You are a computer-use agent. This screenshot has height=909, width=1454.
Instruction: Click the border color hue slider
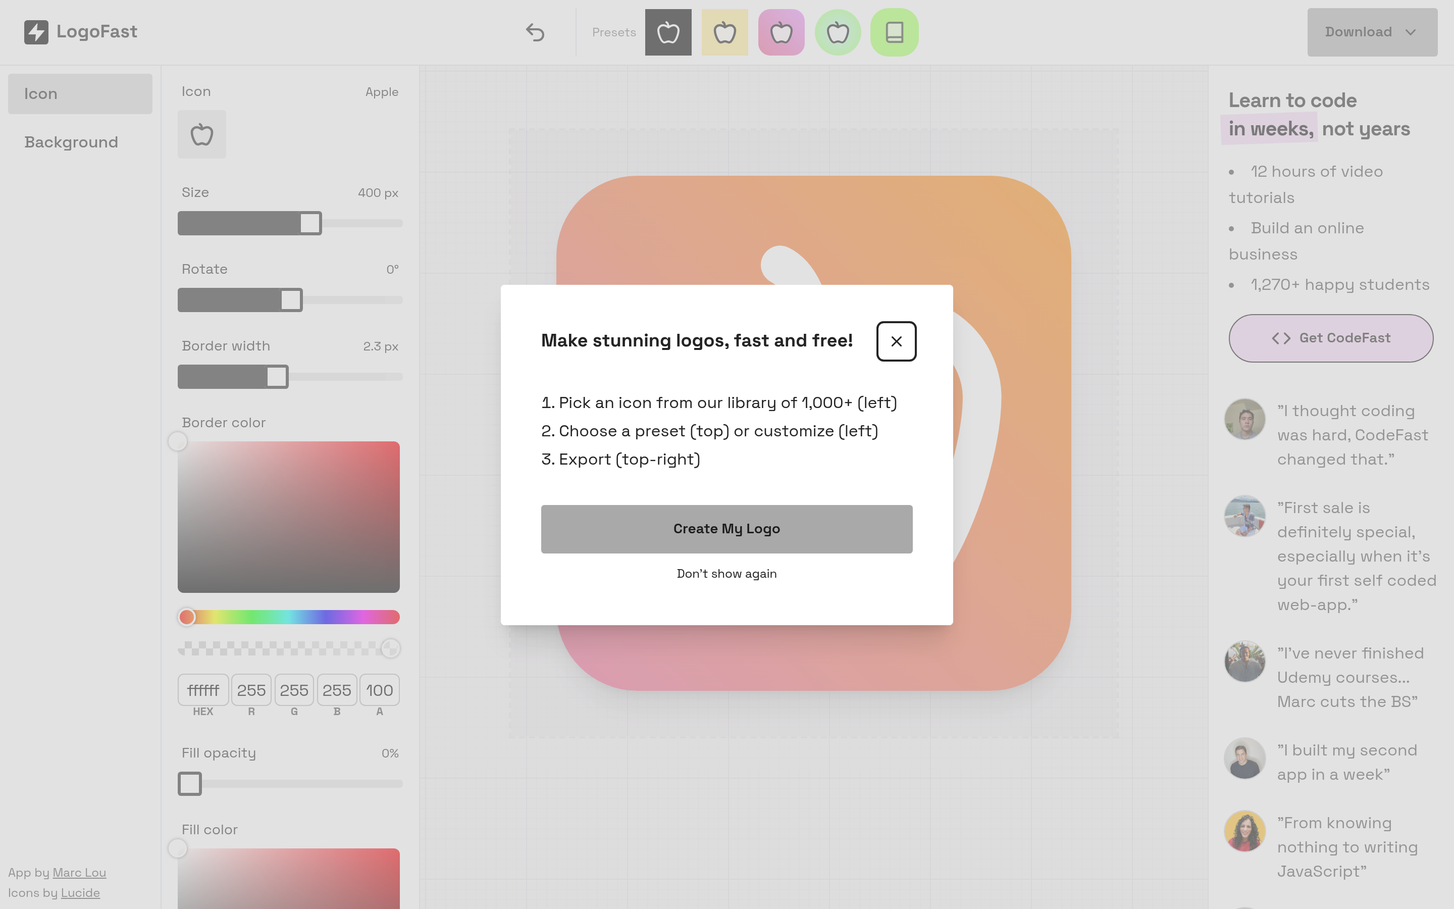(x=288, y=617)
